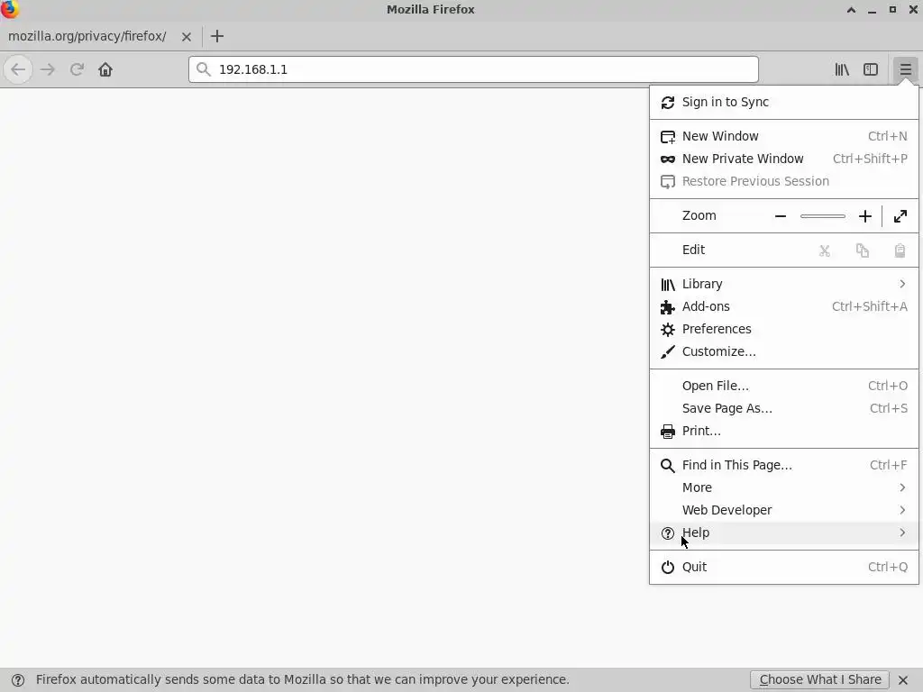Click the search magnifier in address bar
Image resolution: width=923 pixels, height=692 pixels.
coord(204,69)
